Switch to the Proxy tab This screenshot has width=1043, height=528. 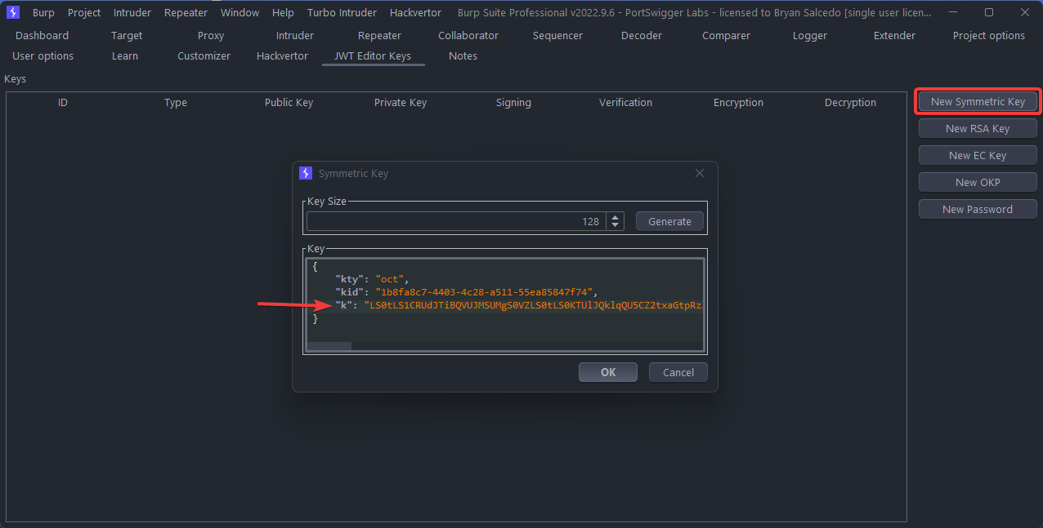click(x=211, y=35)
